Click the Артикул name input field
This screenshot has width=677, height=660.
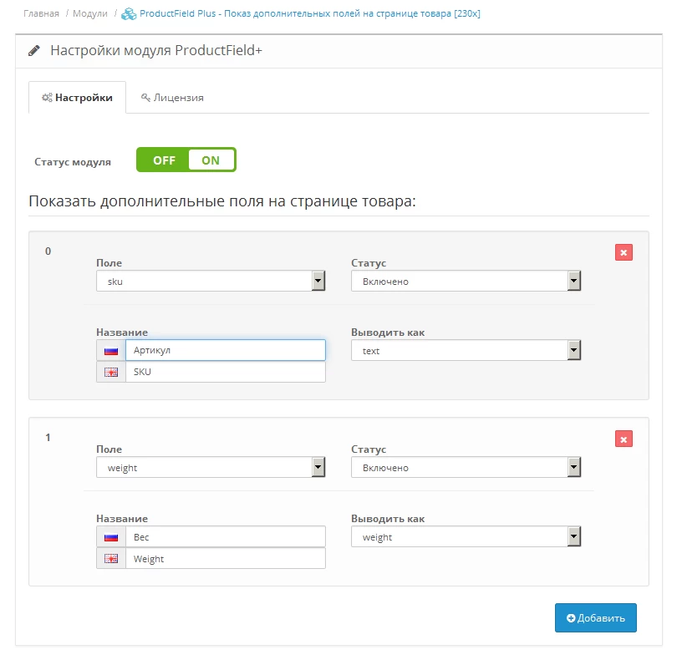pyautogui.click(x=226, y=350)
